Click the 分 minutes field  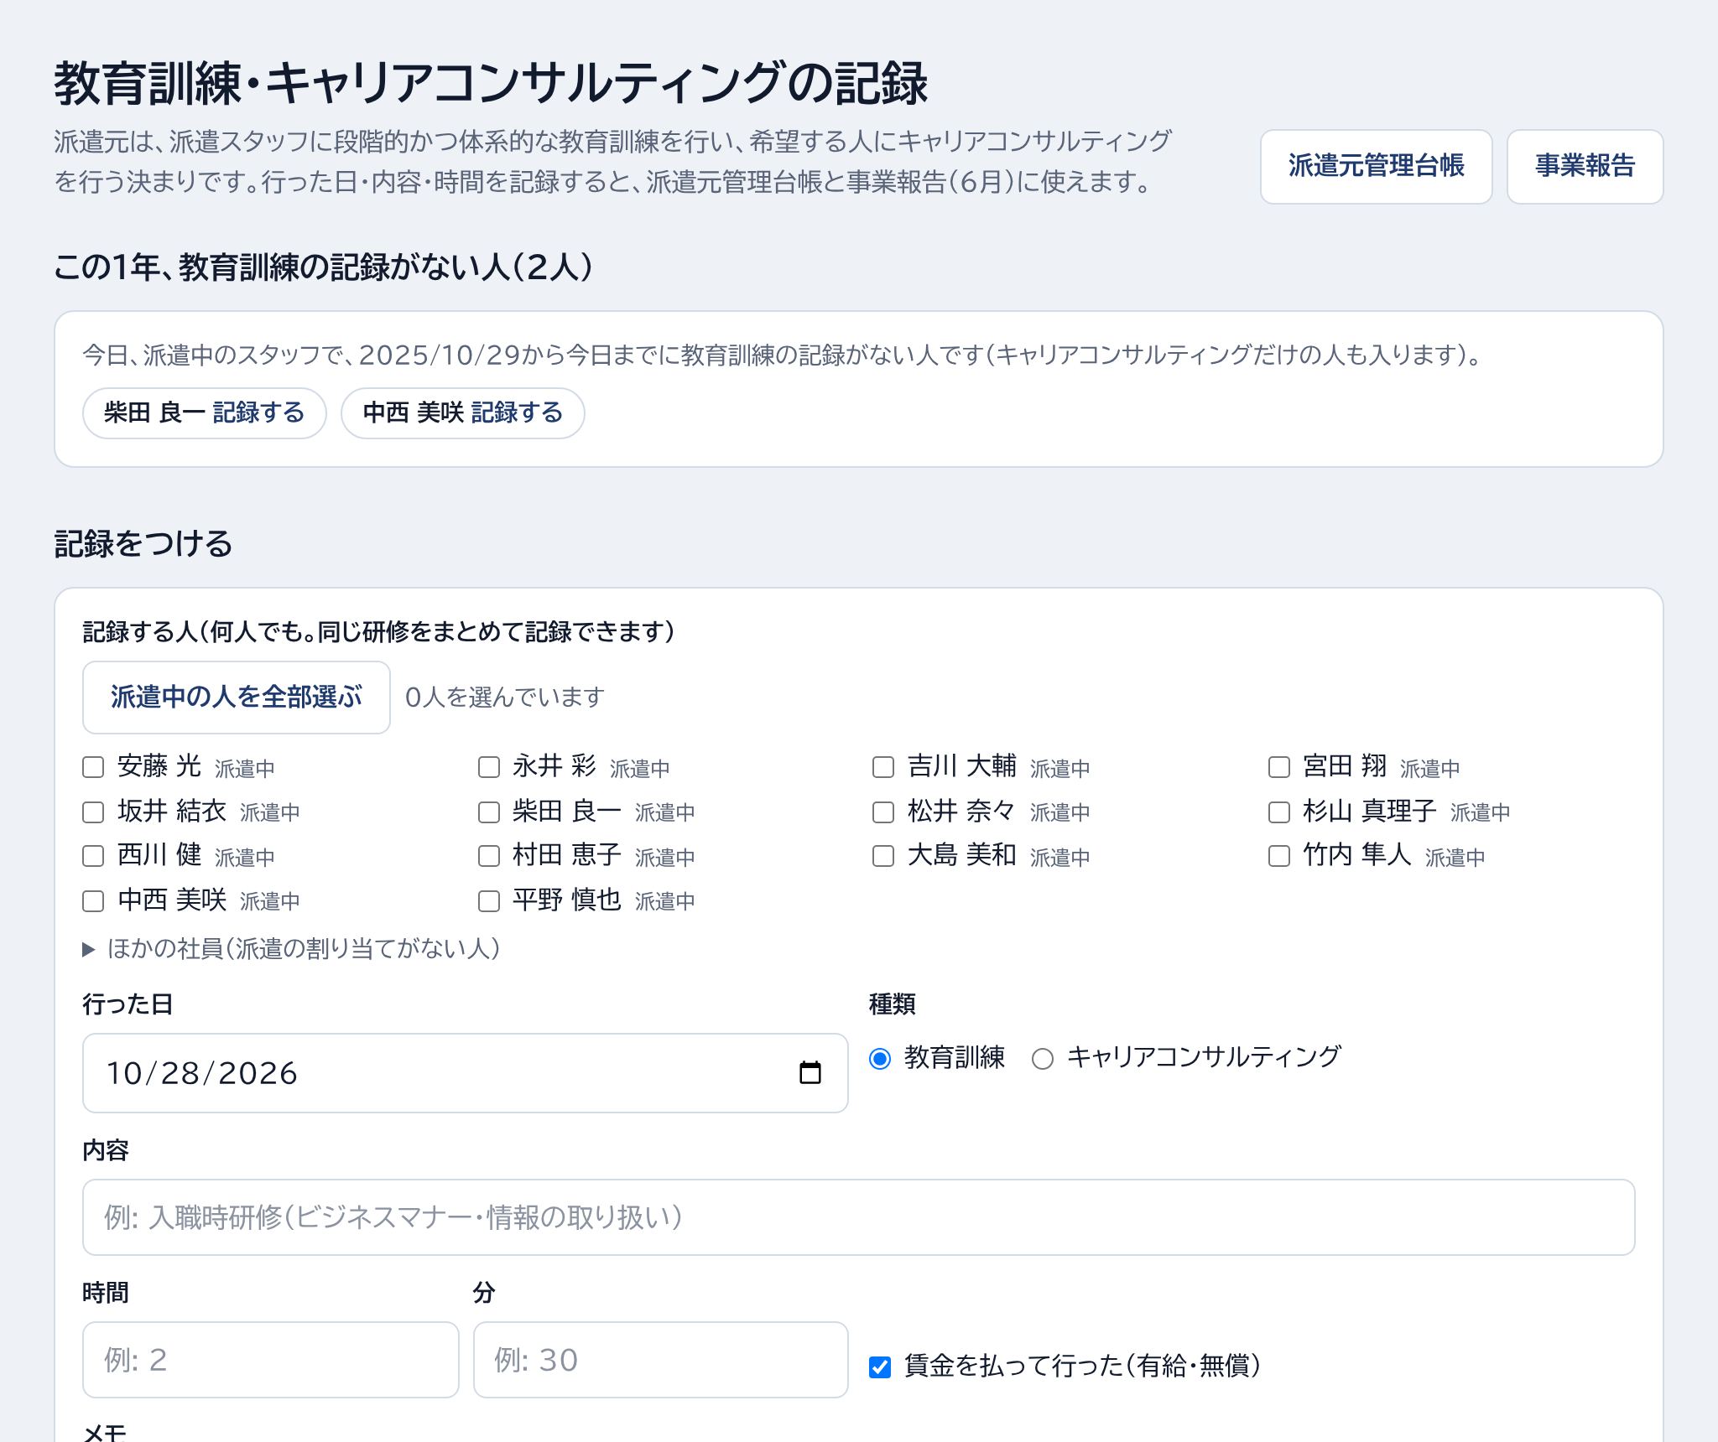point(661,1360)
